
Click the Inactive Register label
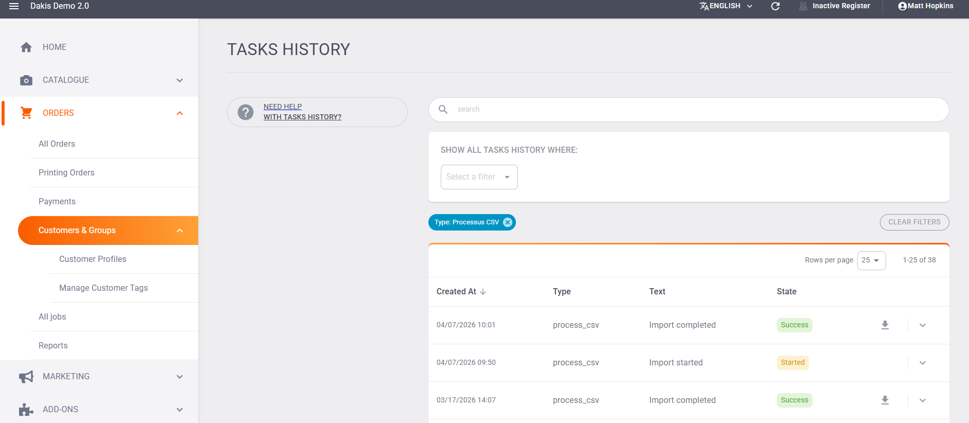(x=841, y=6)
